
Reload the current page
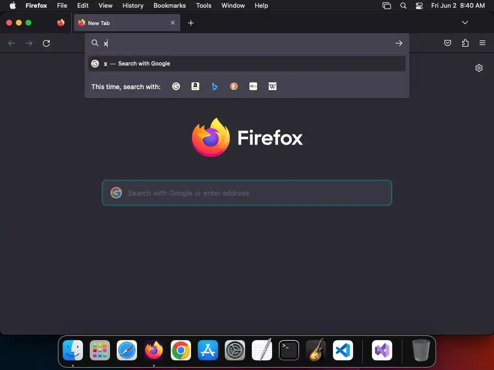click(46, 43)
